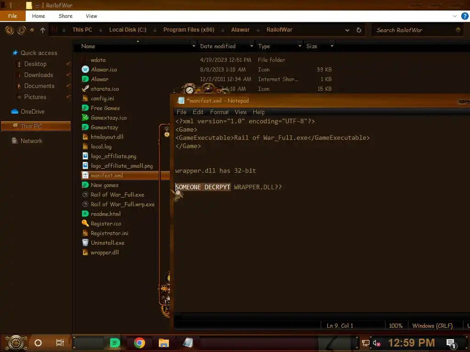This screenshot has width=470, height=352.
Task: Select Documents in navigation pane
Action: coord(39,86)
